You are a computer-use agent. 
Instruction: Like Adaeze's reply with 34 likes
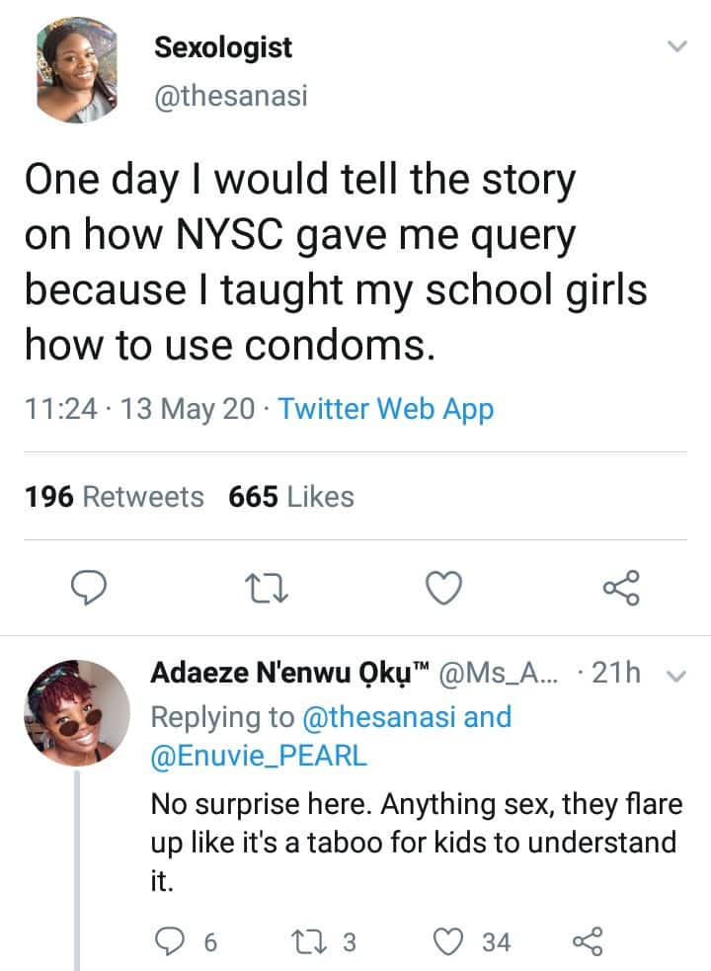click(x=450, y=942)
